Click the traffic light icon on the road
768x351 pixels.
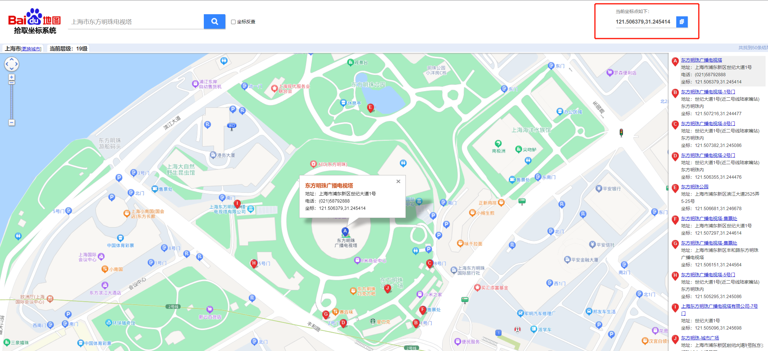click(x=621, y=133)
